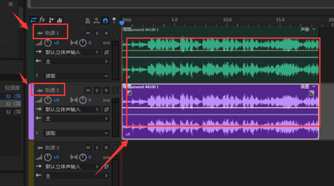Invert phase on 轨道 1 input

pos(107,52)
